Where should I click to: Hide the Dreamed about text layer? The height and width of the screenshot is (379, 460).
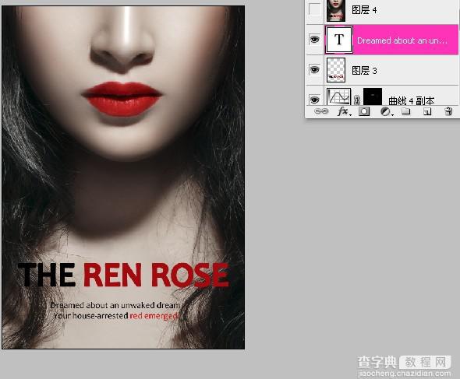[314, 39]
